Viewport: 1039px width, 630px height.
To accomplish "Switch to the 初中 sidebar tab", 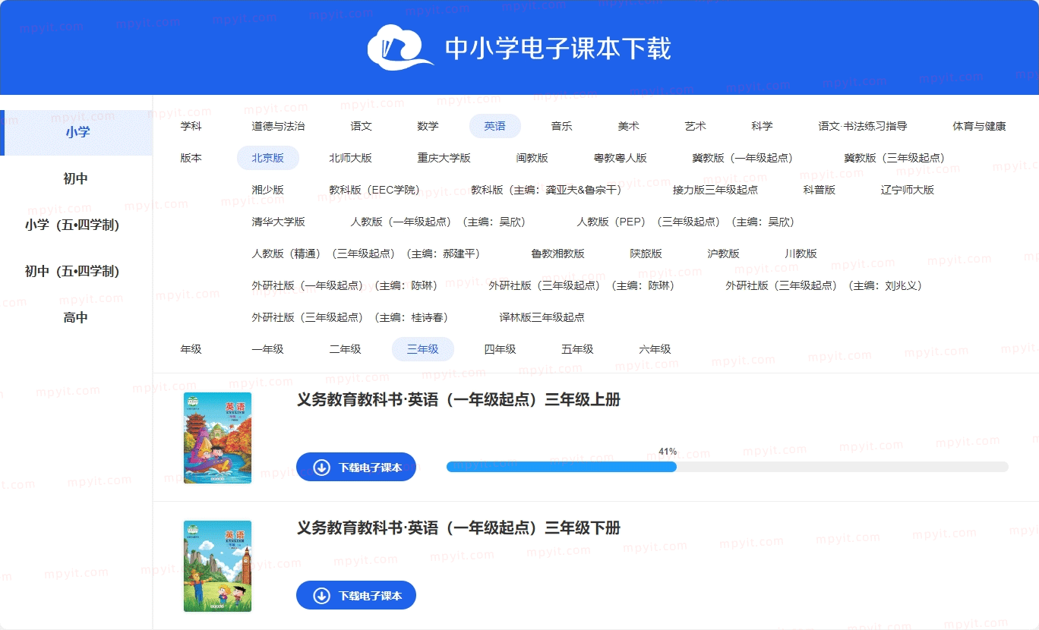I will (x=76, y=179).
